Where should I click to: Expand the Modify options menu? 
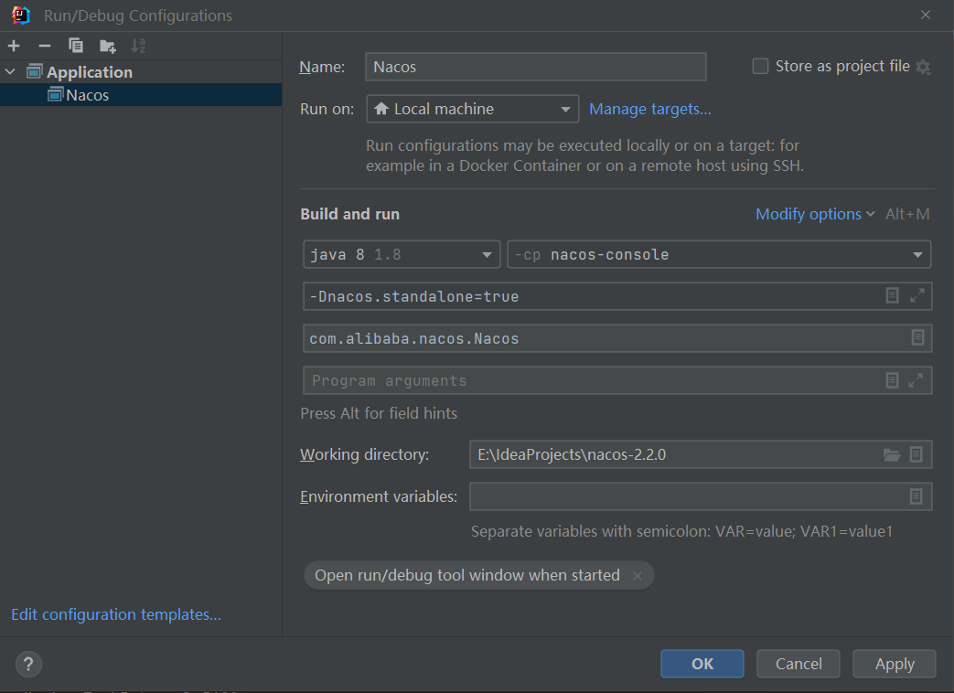click(815, 214)
